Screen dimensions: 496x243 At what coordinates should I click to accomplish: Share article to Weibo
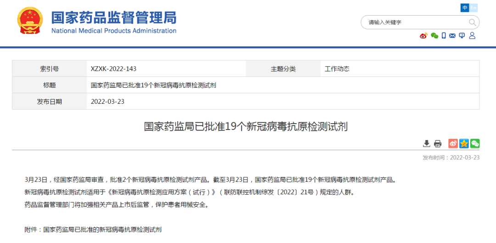[x=453, y=143]
